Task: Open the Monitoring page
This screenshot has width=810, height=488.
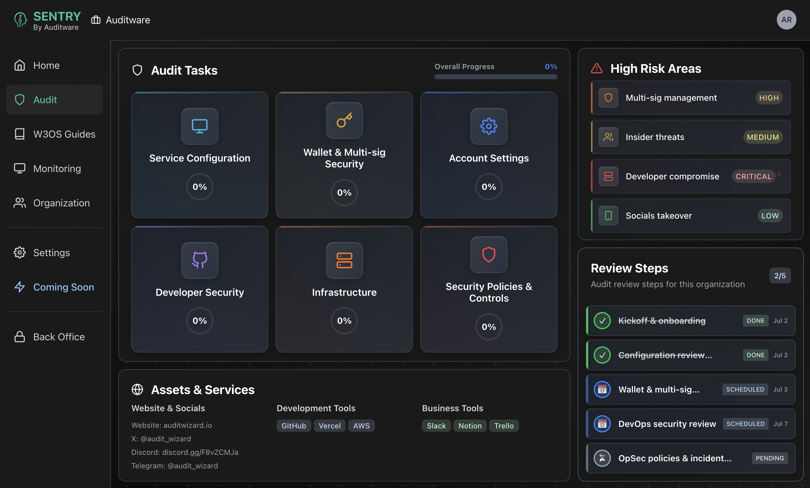Action: 55,168
